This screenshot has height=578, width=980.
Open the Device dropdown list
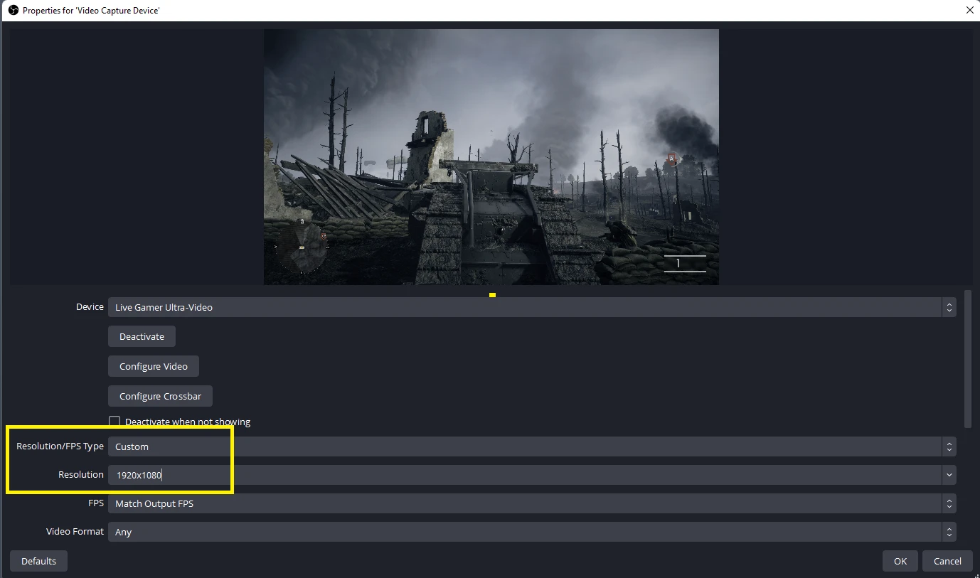coord(532,307)
